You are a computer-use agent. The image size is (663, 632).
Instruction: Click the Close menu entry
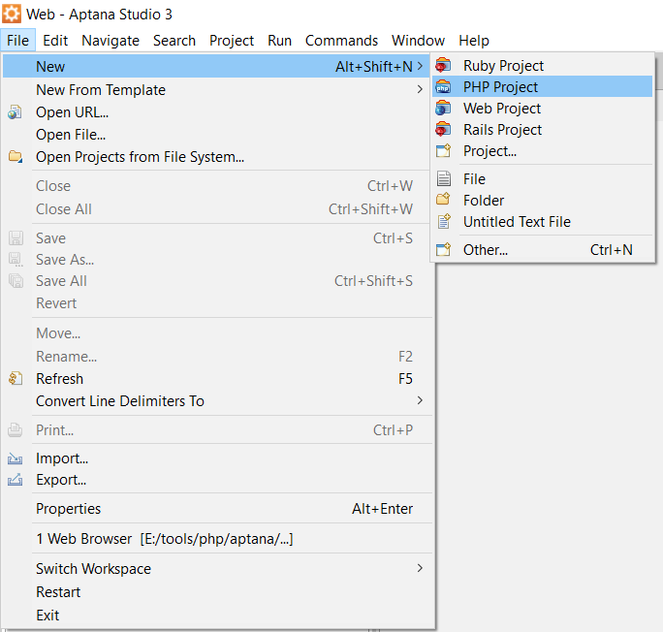click(218, 186)
